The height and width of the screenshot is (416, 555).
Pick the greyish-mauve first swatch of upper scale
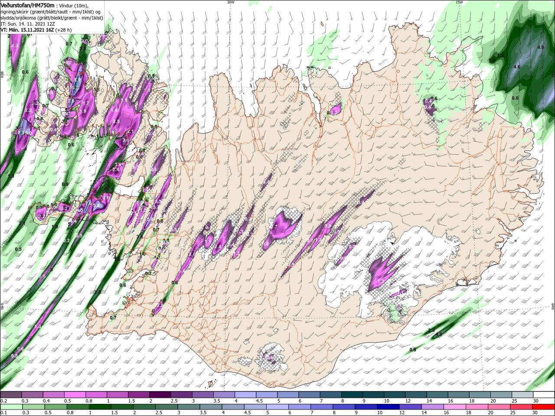(x=11, y=395)
